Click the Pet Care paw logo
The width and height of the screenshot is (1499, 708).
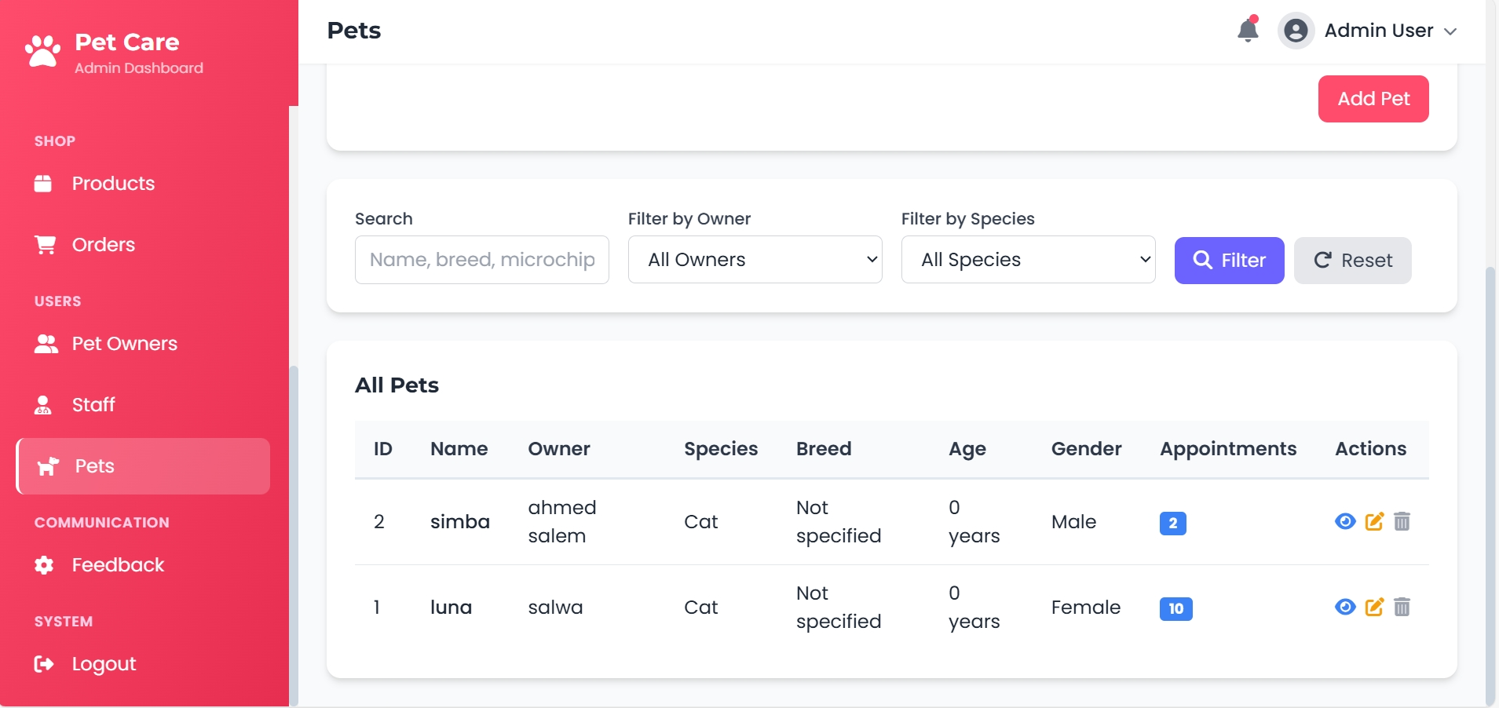tap(42, 52)
